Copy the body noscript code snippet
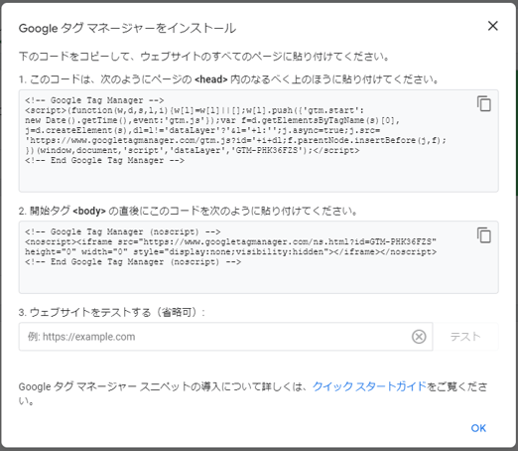The width and height of the screenshot is (518, 451). click(484, 235)
